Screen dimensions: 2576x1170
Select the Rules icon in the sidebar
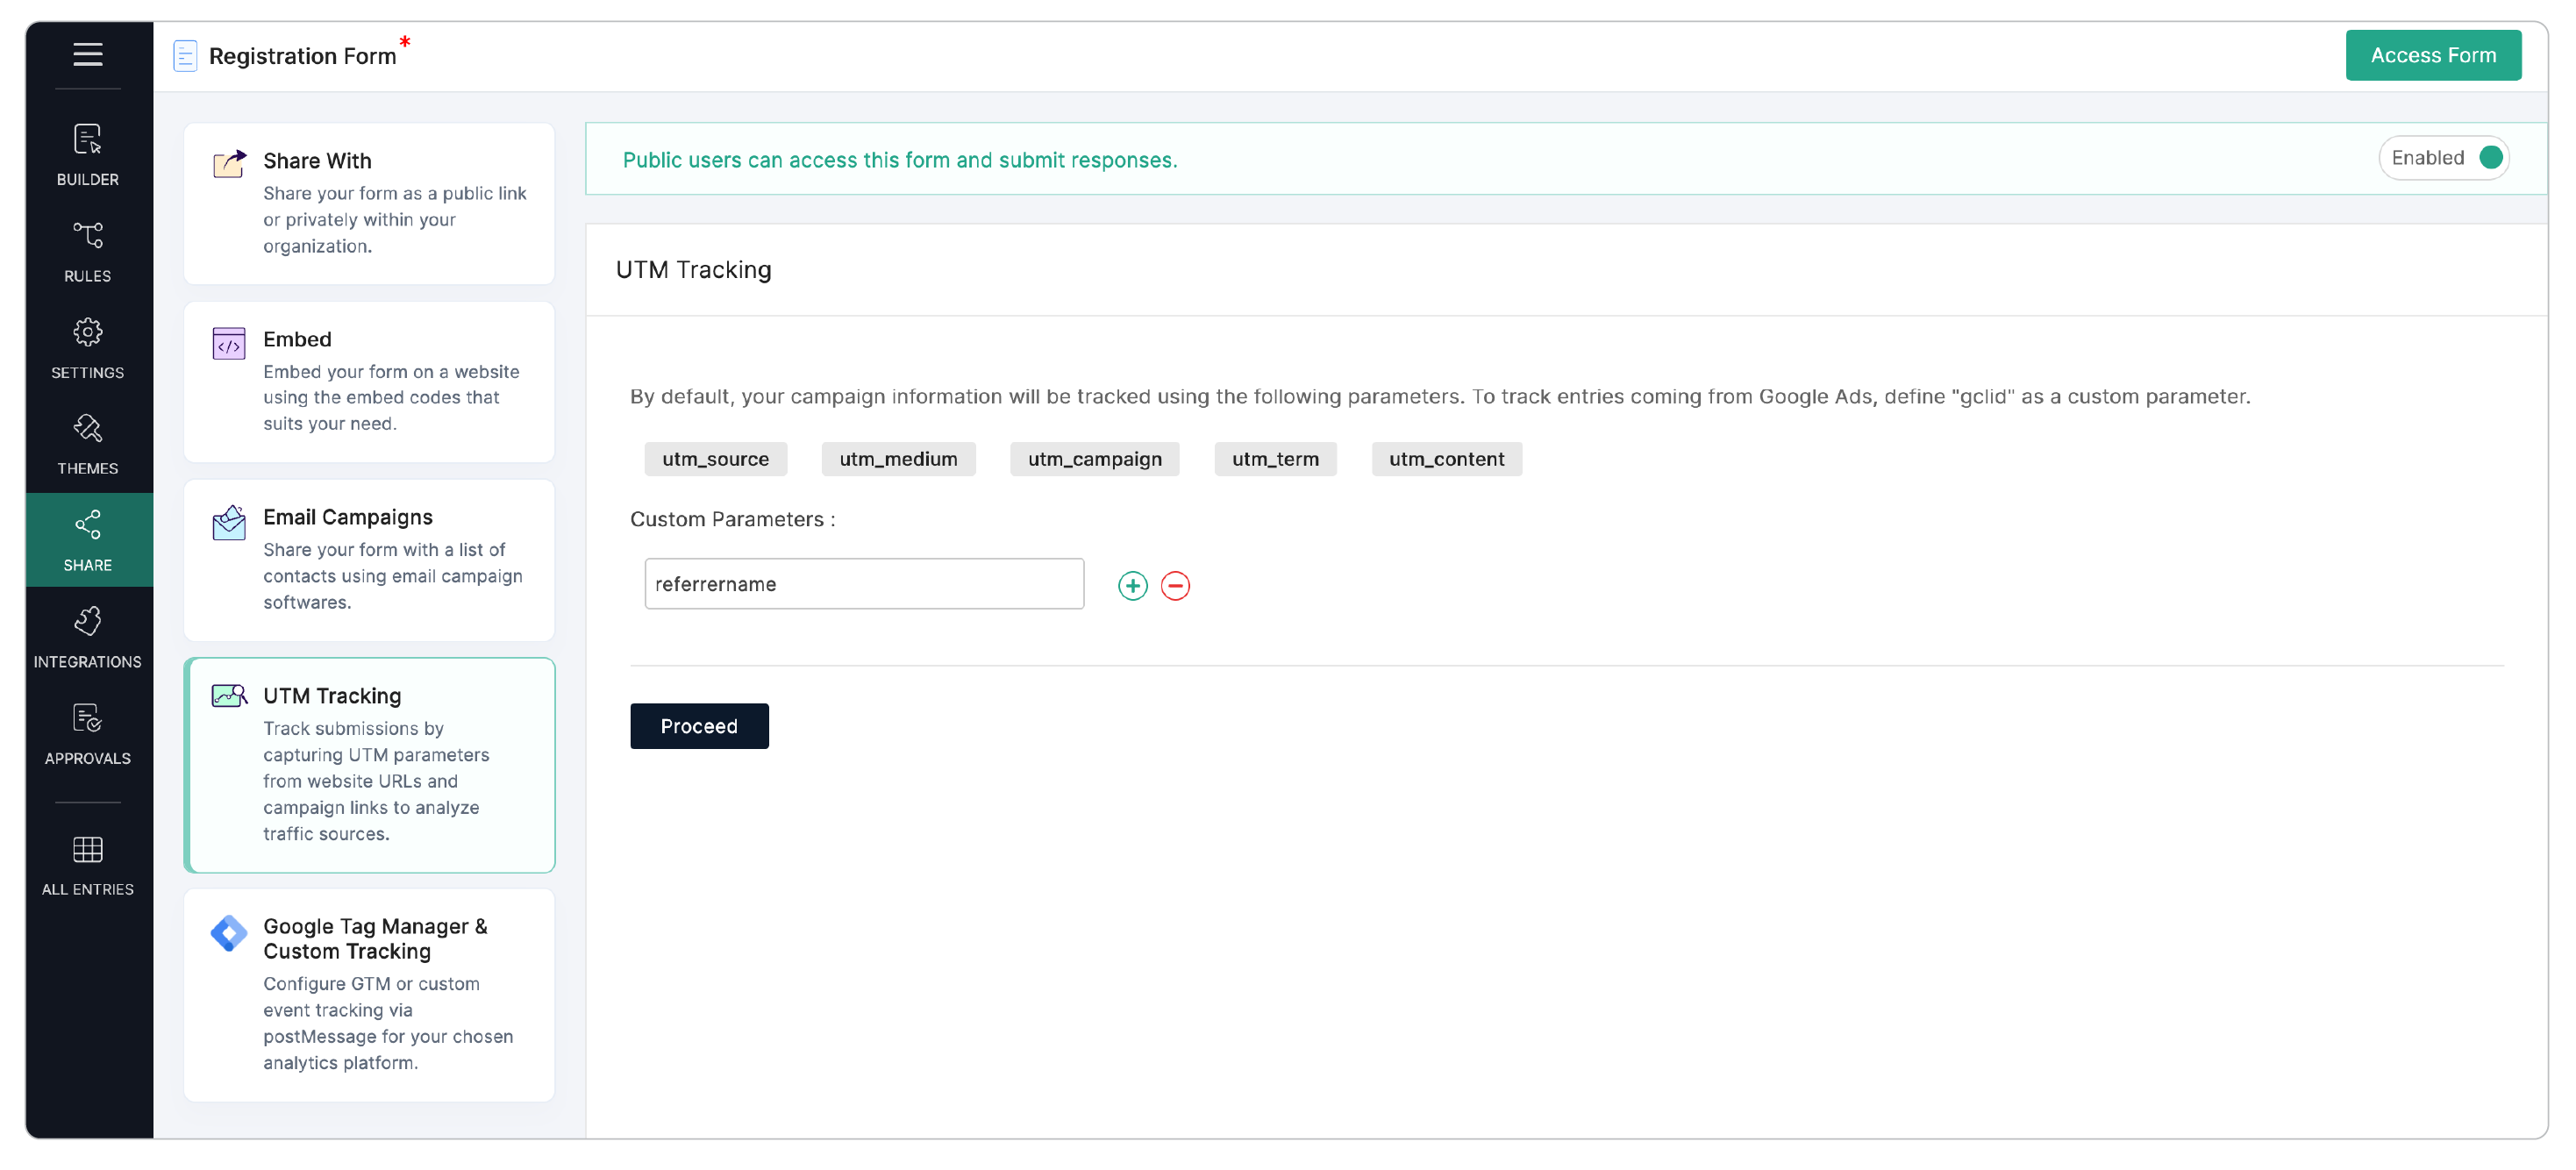coord(87,250)
